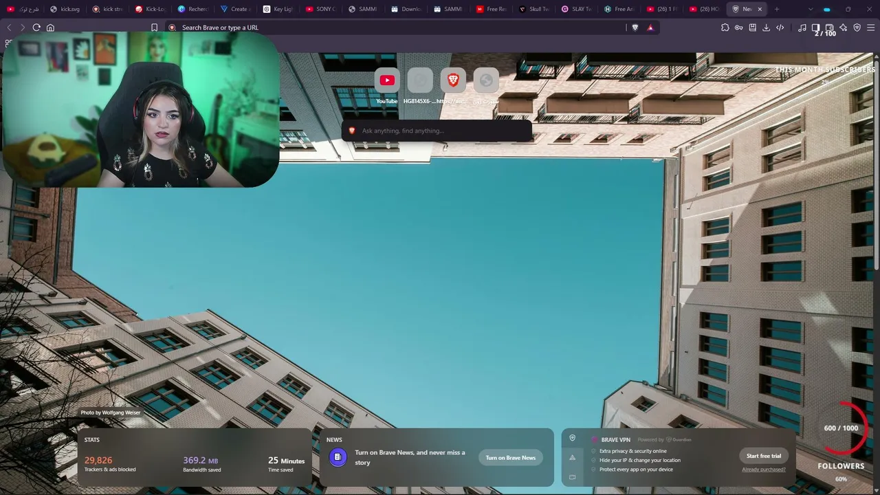Click the news document icon
Screen dimensions: 880x495
point(338,457)
